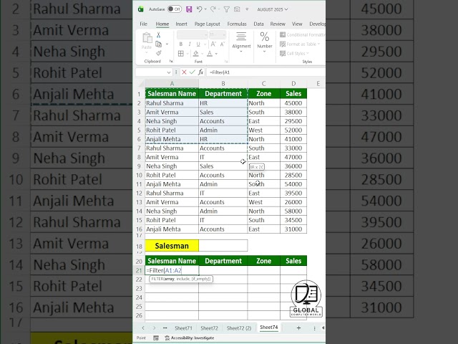Click the Insert Function fx icon

[200, 72]
